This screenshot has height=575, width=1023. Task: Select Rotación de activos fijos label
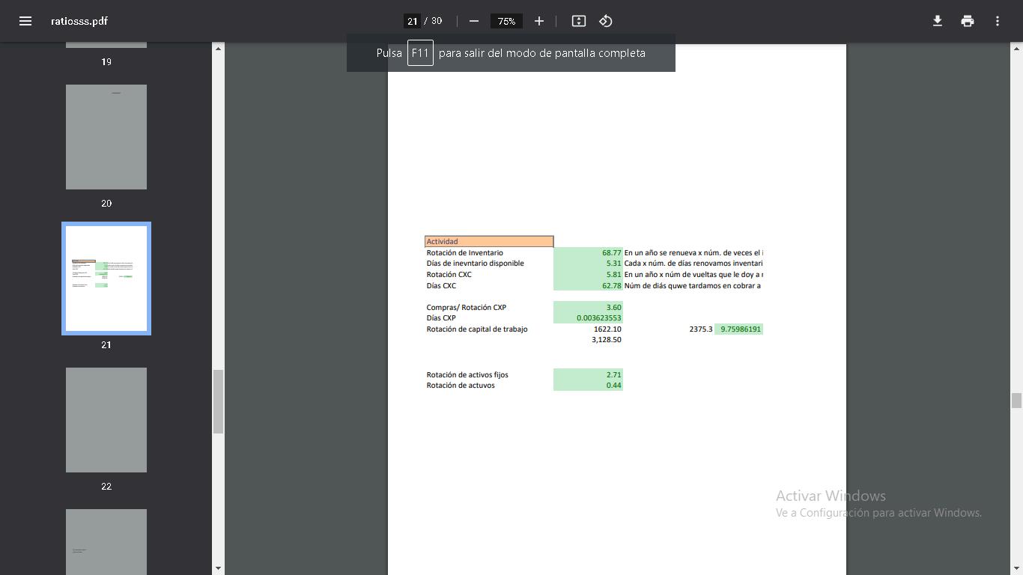coord(467,375)
